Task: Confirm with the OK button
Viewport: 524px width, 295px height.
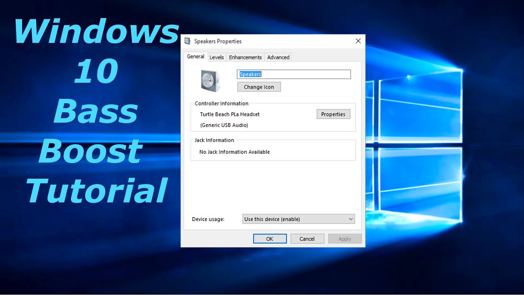Action: (269, 239)
